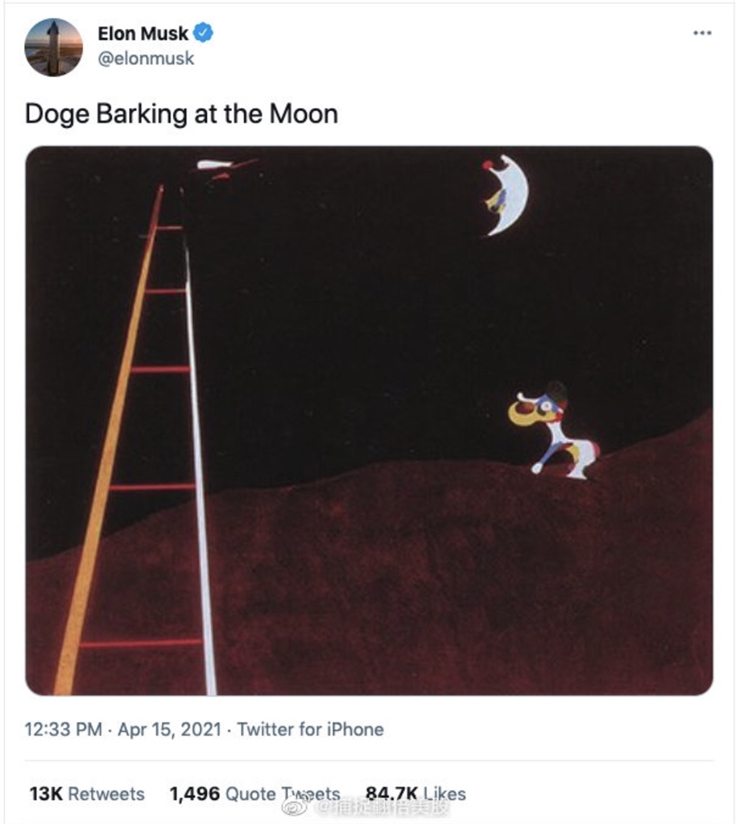Show the 84.7K Likes list
Viewport: 736px width, 824px height.
(x=416, y=793)
